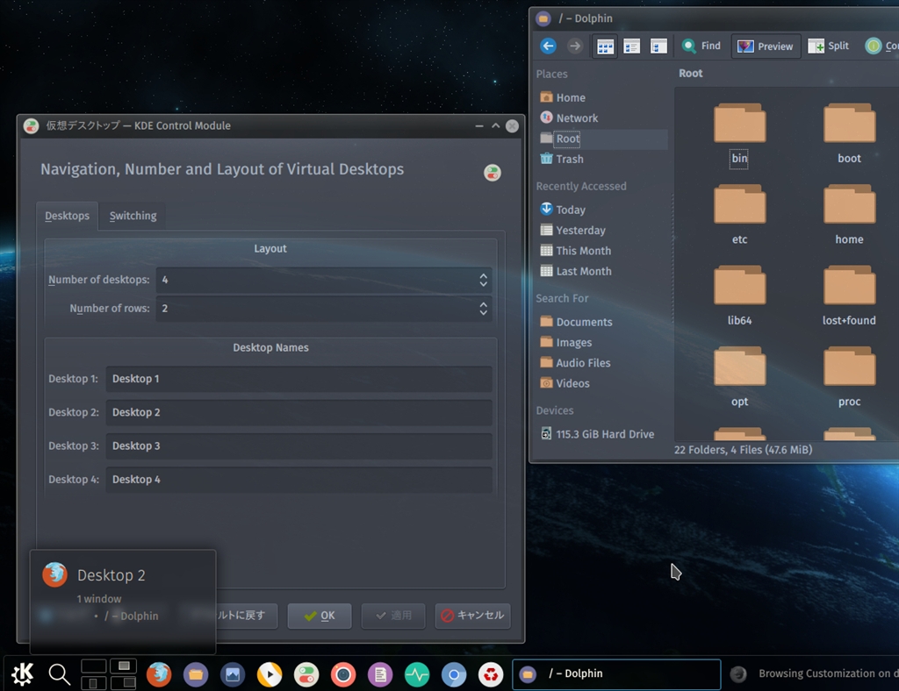This screenshot has width=899, height=691.
Task: Switch to top-left pager desktop
Action: coord(93,666)
